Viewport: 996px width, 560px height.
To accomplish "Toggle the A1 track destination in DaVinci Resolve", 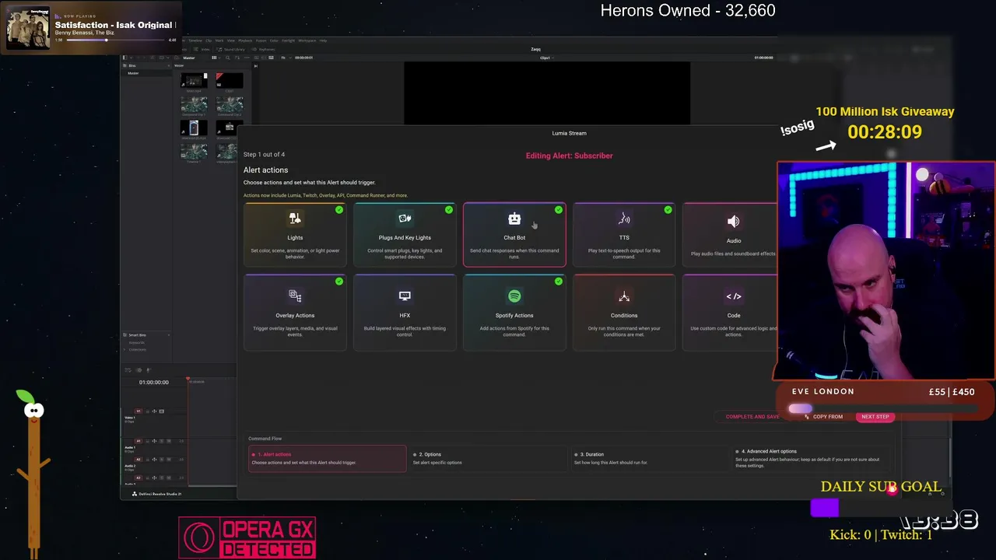I will 139,441.
